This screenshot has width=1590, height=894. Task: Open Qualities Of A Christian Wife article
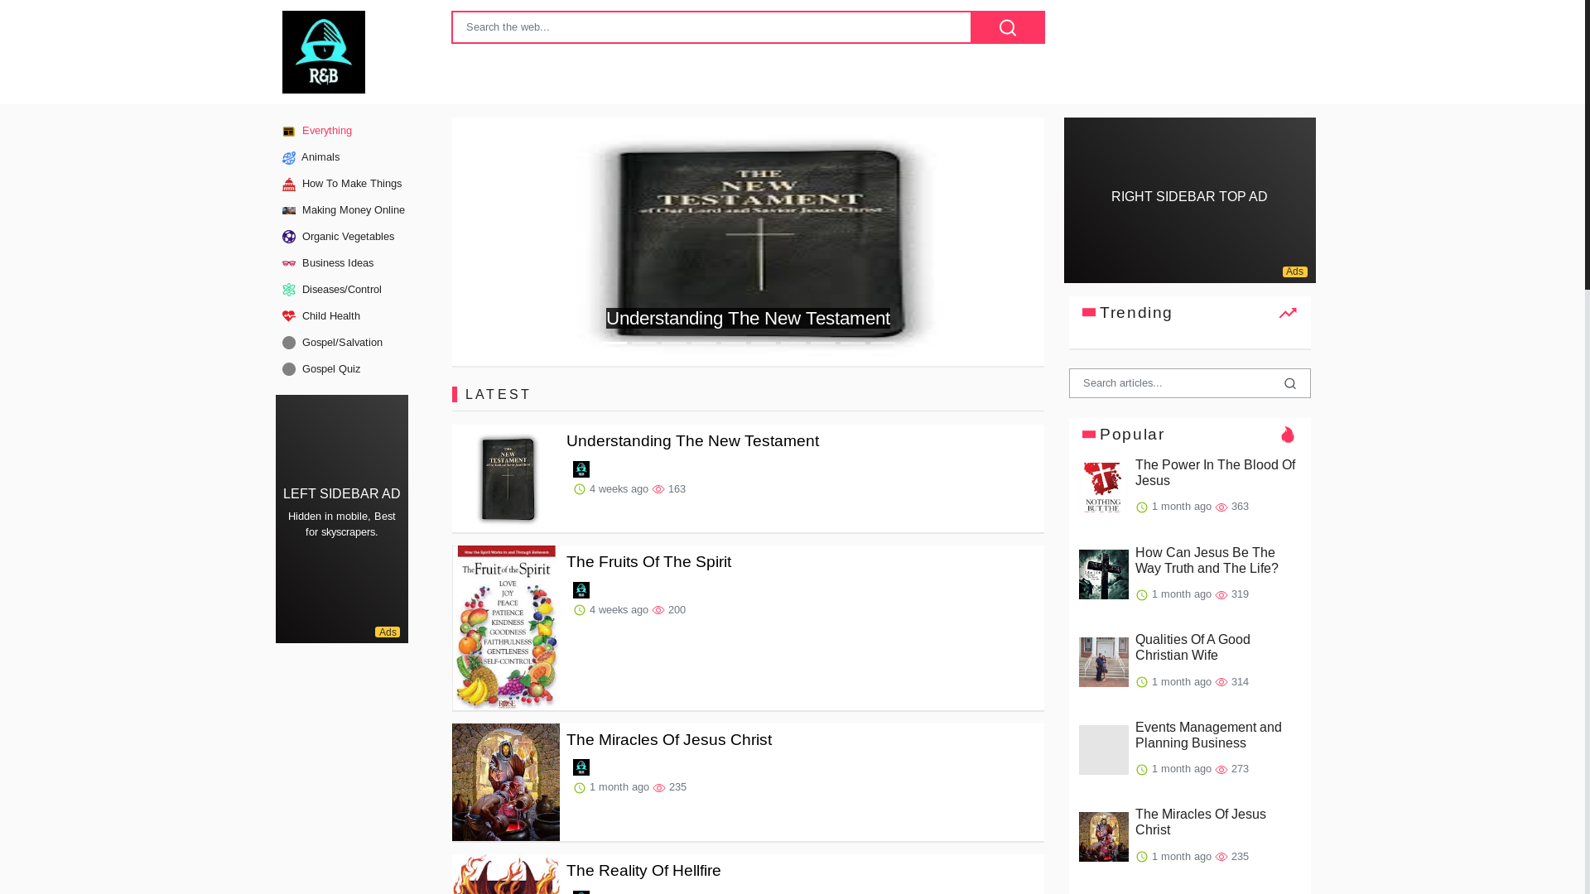tap(1192, 647)
